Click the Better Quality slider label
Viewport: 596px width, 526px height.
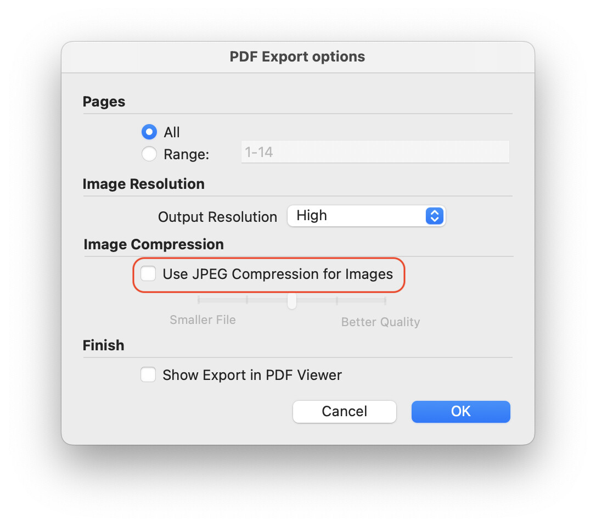380,322
